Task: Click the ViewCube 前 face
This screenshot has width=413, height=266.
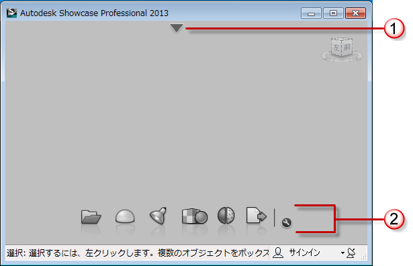Action: (x=347, y=48)
